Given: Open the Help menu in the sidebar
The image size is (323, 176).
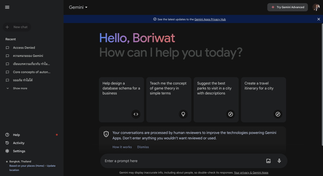Looking at the screenshot, I should point(16,135).
